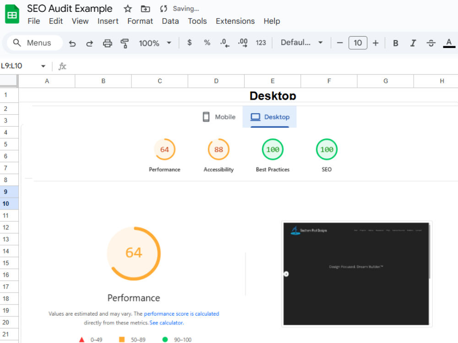The image size is (458, 343).
Task: Open the Extensions menu
Action: coord(235,21)
